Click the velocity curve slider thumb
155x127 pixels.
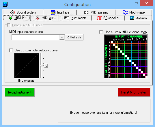pyautogui.click(x=41, y=66)
